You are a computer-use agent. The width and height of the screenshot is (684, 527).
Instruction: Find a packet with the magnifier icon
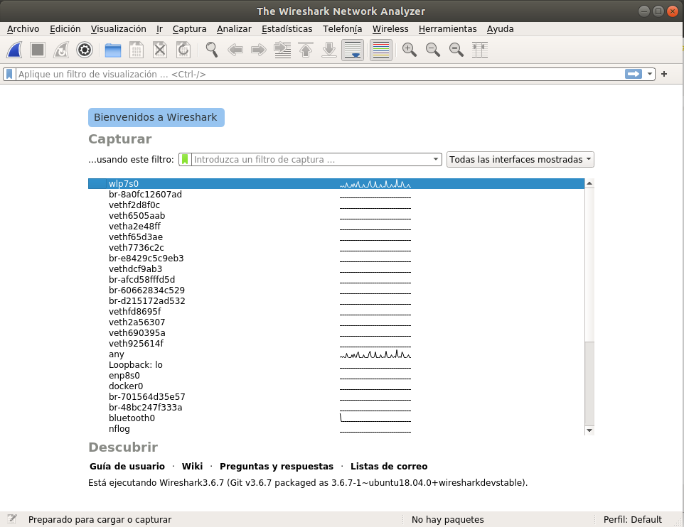[212, 50]
